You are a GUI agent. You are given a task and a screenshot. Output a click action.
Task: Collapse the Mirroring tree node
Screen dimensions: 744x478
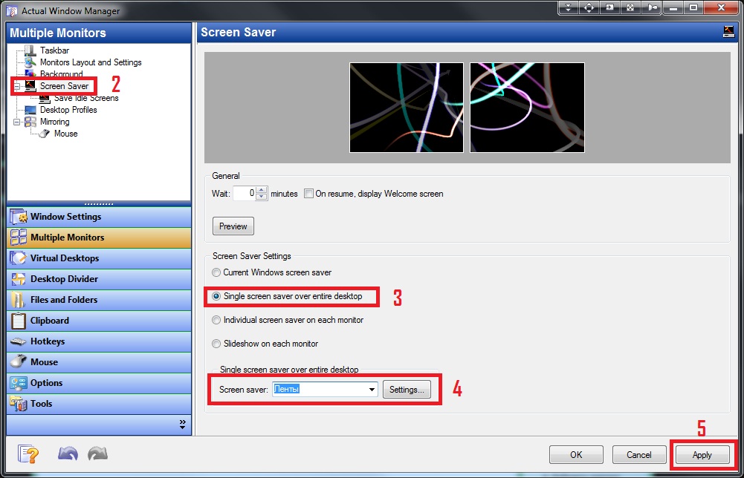[16, 122]
